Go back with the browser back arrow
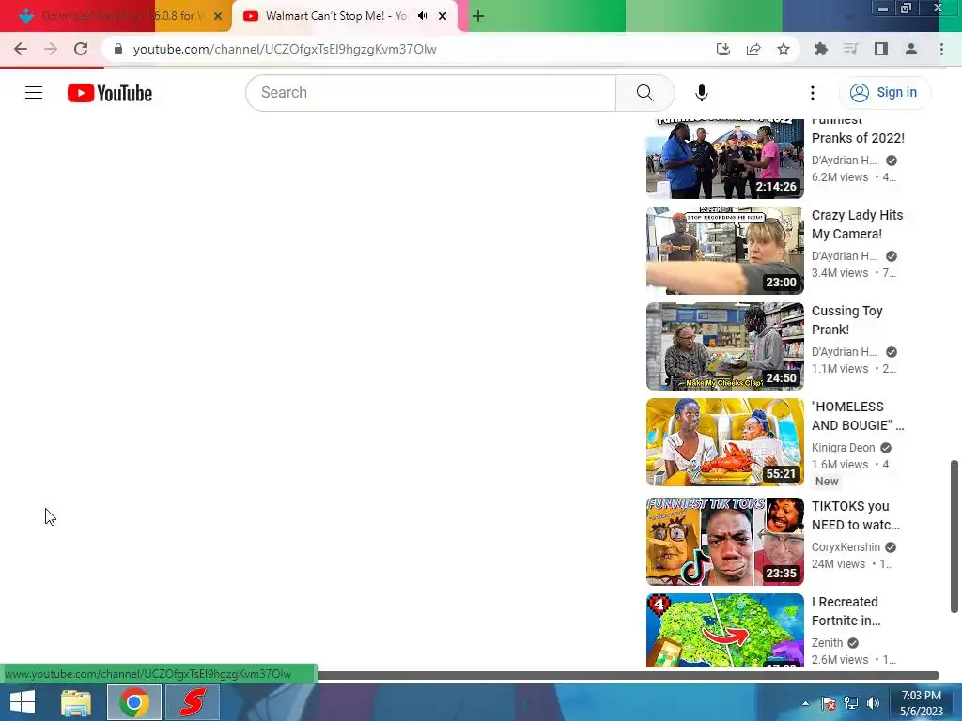The image size is (962, 721). coord(21,49)
